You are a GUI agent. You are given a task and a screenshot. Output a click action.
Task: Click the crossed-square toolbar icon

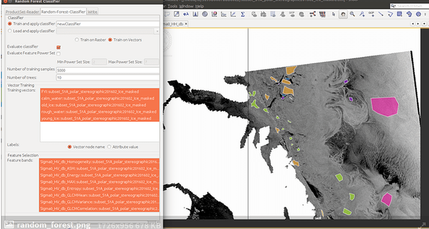click(177, 14)
